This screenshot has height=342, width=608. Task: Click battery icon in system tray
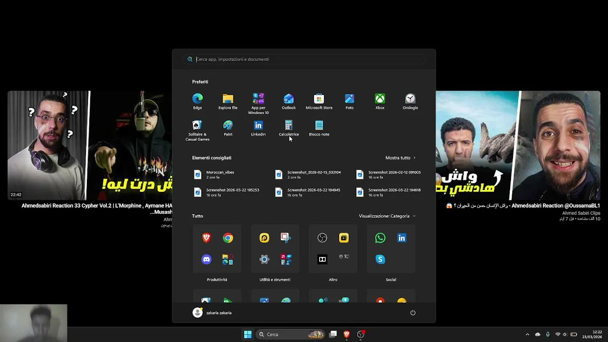574,334
